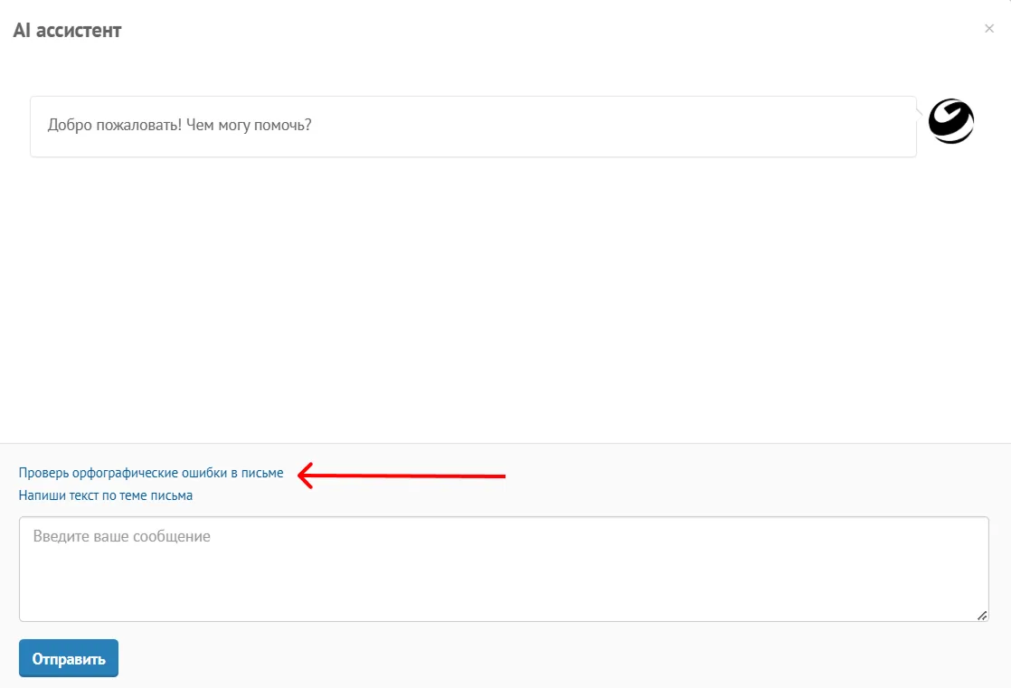1011x688 pixels.
Task: Click the speech bubble pointer beside the avatar
Action: pos(920,114)
